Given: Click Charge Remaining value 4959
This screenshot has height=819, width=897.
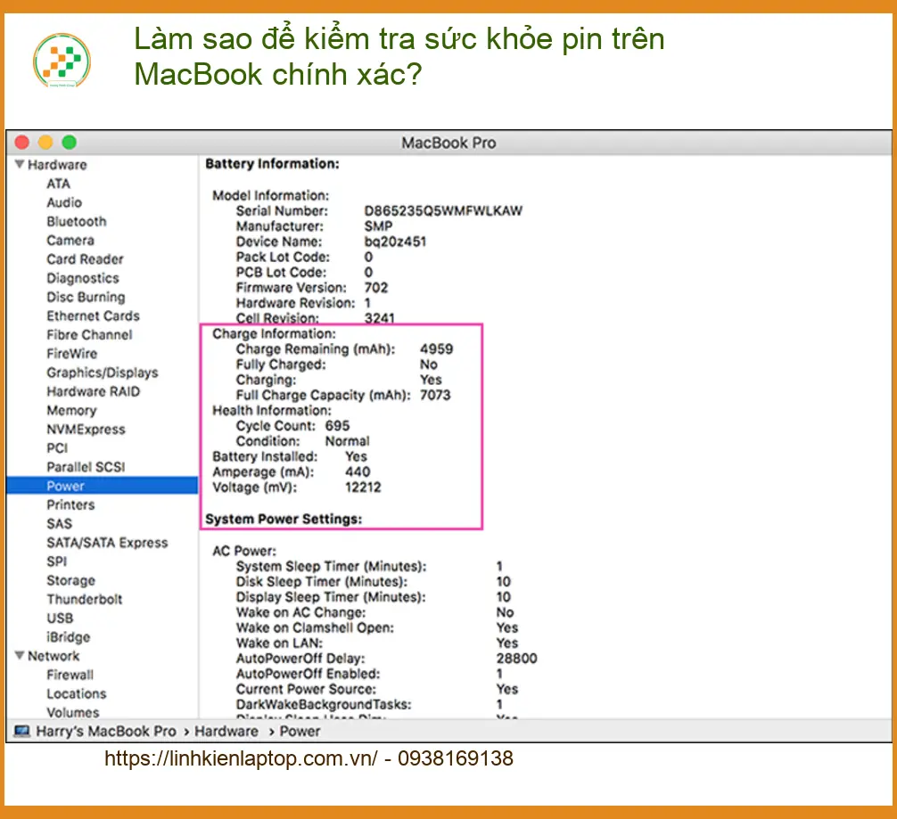Looking at the screenshot, I should 437,348.
